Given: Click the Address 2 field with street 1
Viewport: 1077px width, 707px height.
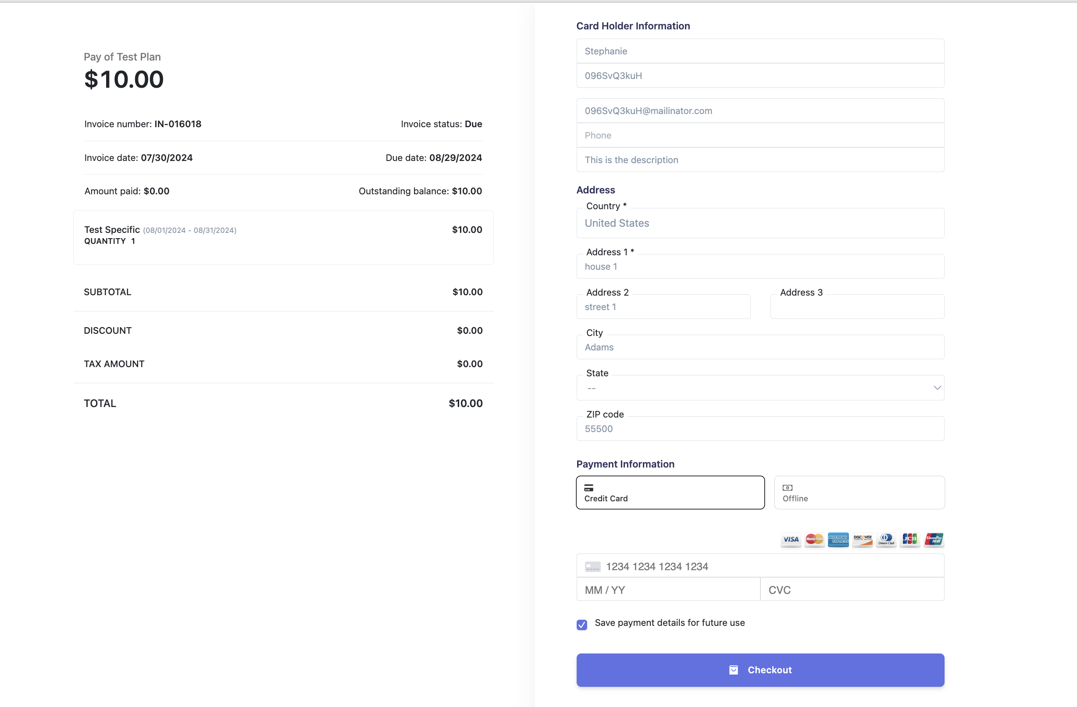Looking at the screenshot, I should [663, 307].
